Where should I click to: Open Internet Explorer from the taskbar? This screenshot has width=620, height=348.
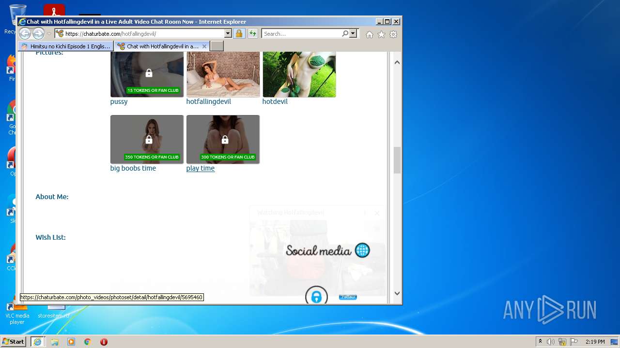tap(37, 342)
